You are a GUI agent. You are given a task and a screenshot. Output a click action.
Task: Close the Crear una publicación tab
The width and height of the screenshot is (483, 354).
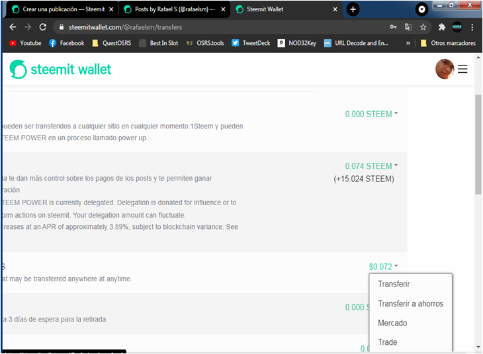[111, 9]
